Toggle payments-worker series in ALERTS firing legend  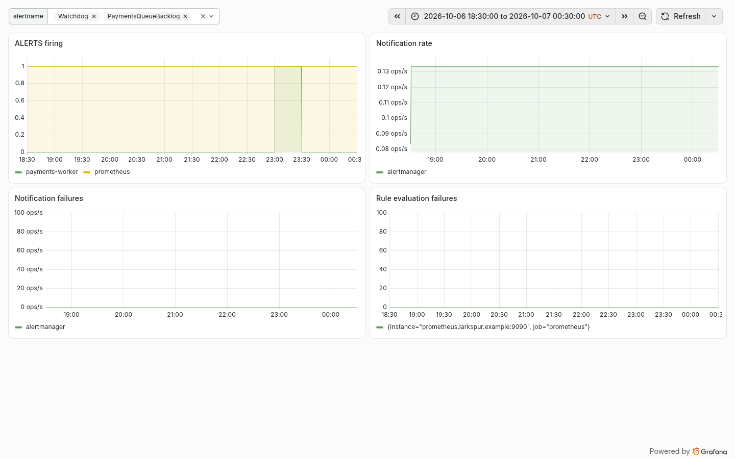tap(52, 172)
